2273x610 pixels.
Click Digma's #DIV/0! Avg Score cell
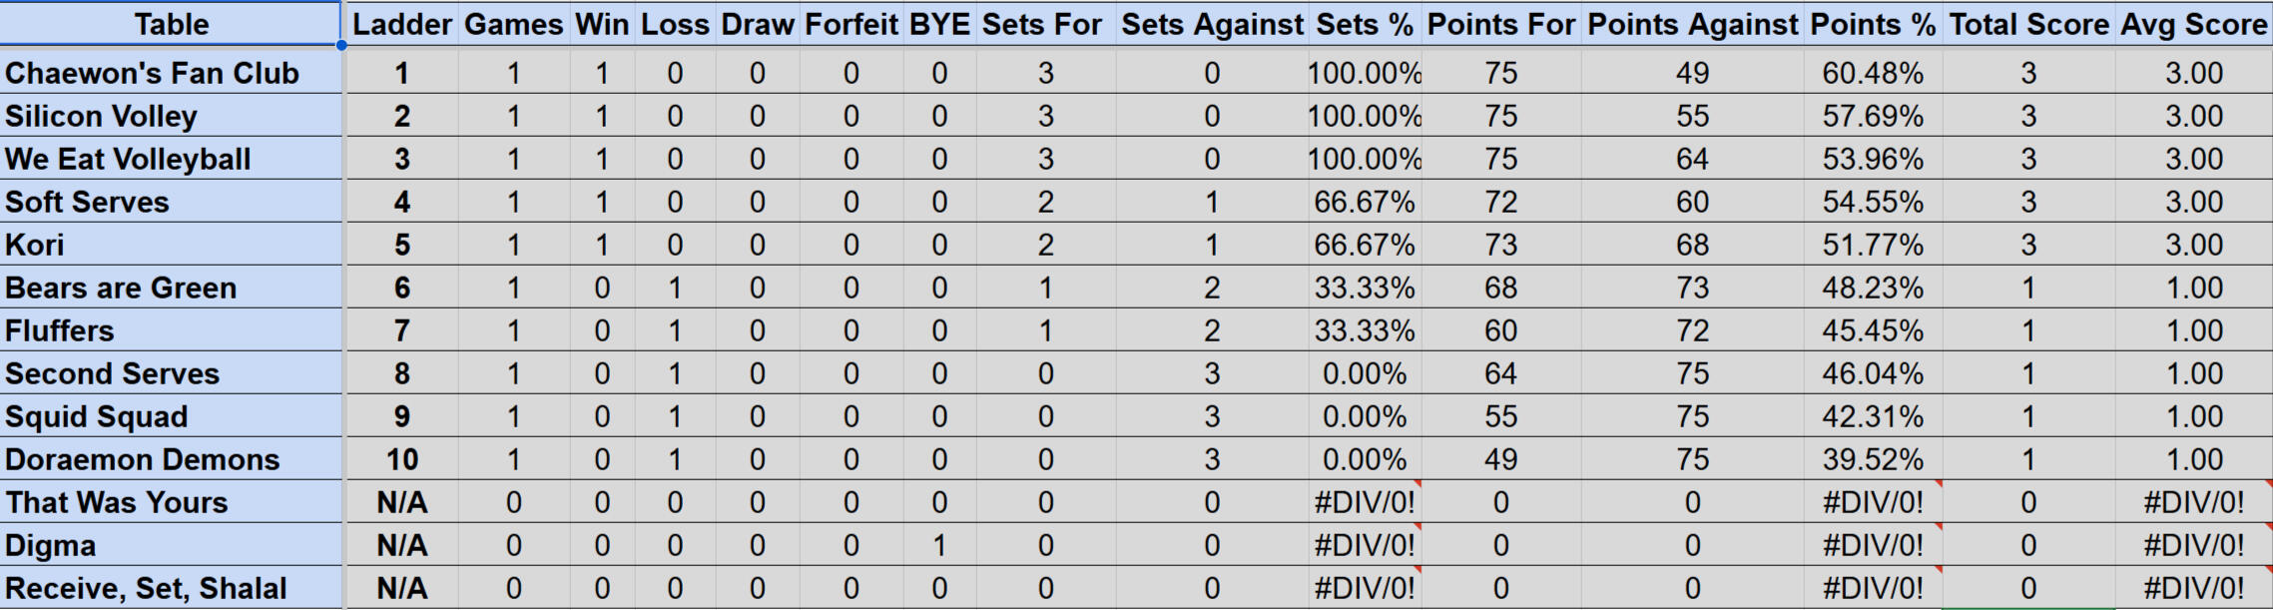(2193, 545)
